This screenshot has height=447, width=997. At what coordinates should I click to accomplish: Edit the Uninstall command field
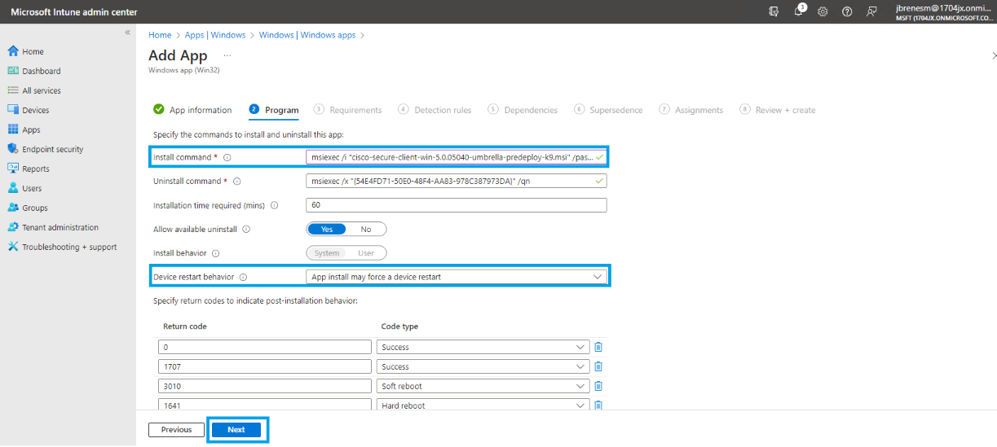[457, 181]
